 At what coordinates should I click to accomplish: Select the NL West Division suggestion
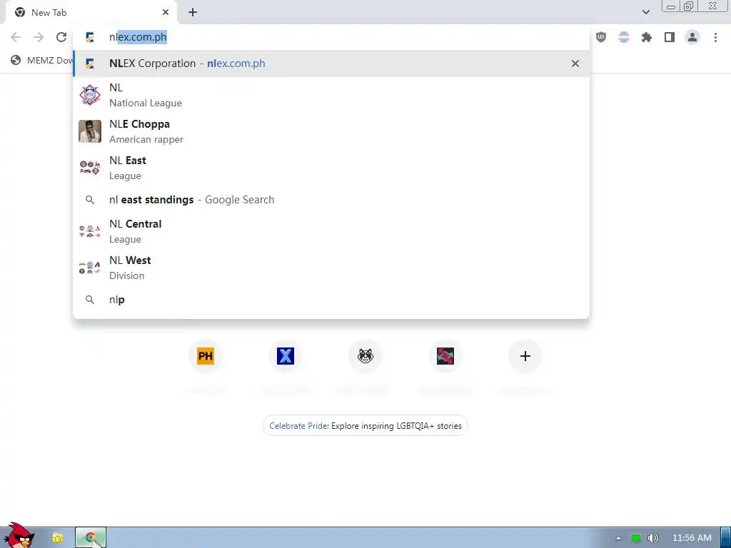331,268
